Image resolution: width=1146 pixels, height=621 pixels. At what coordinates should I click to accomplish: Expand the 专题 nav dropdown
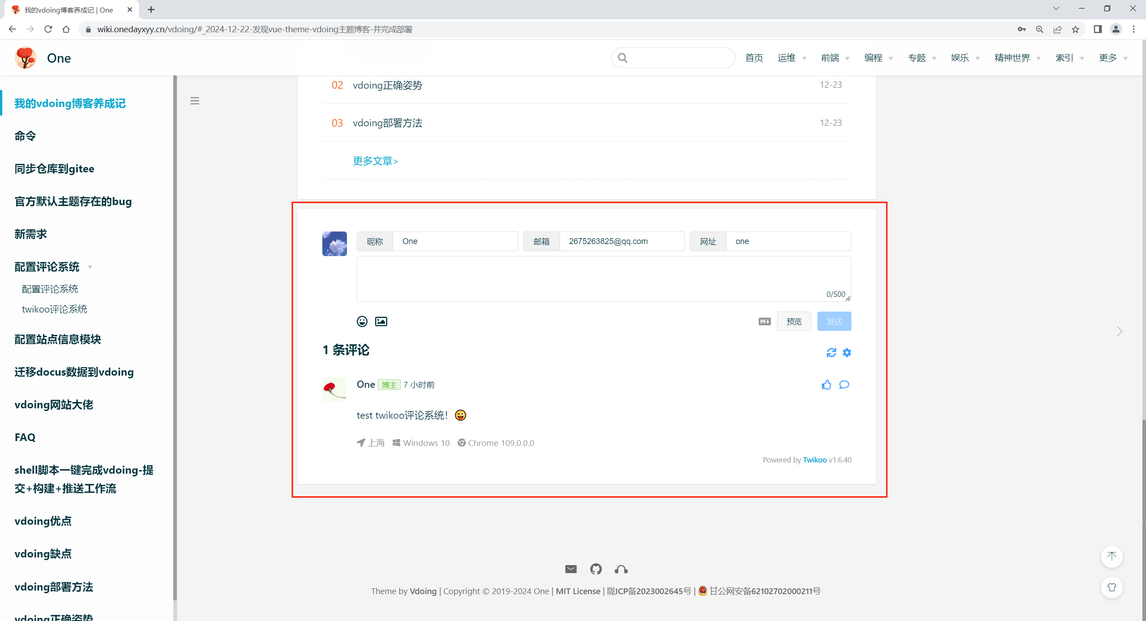pos(922,58)
